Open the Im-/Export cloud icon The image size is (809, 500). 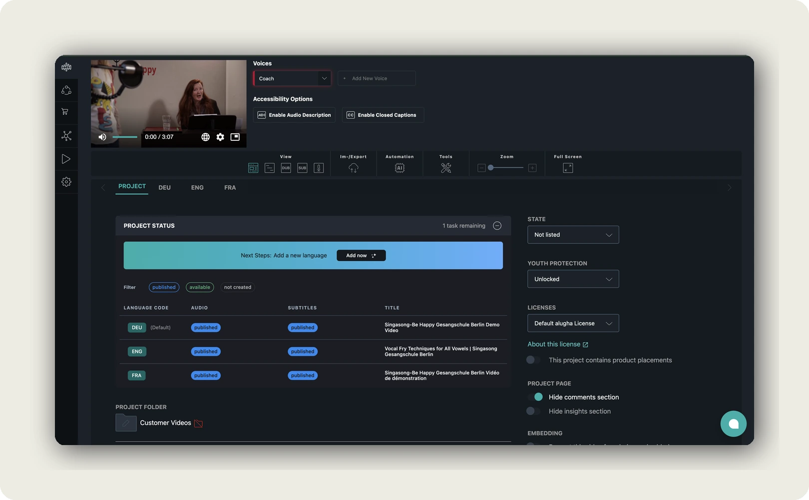[x=354, y=168]
